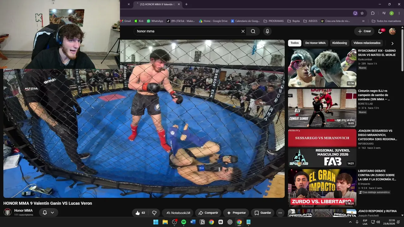404x227 pixels.
Task: Show hidden system tray icons
Action: click(350, 222)
